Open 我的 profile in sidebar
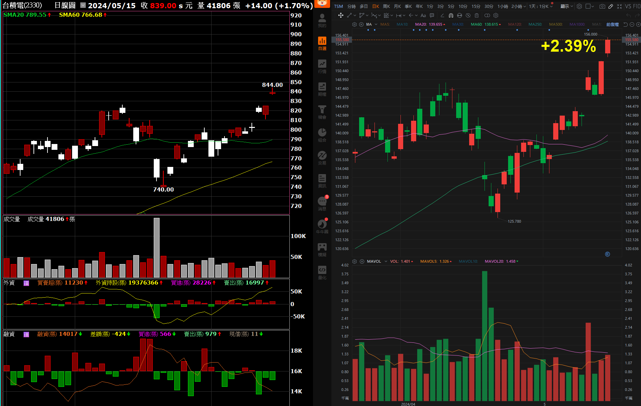This screenshot has height=406, width=641. click(322, 20)
